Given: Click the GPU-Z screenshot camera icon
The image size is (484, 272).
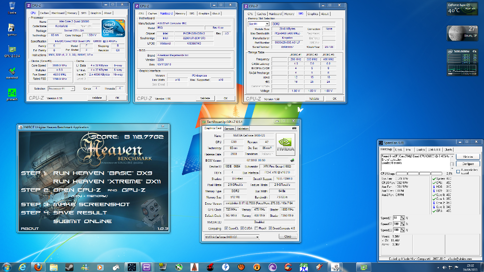Looking at the screenshot, I should click(294, 128).
